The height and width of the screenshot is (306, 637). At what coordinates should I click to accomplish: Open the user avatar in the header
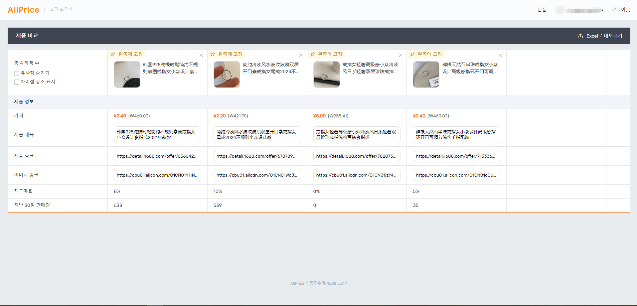(560, 10)
